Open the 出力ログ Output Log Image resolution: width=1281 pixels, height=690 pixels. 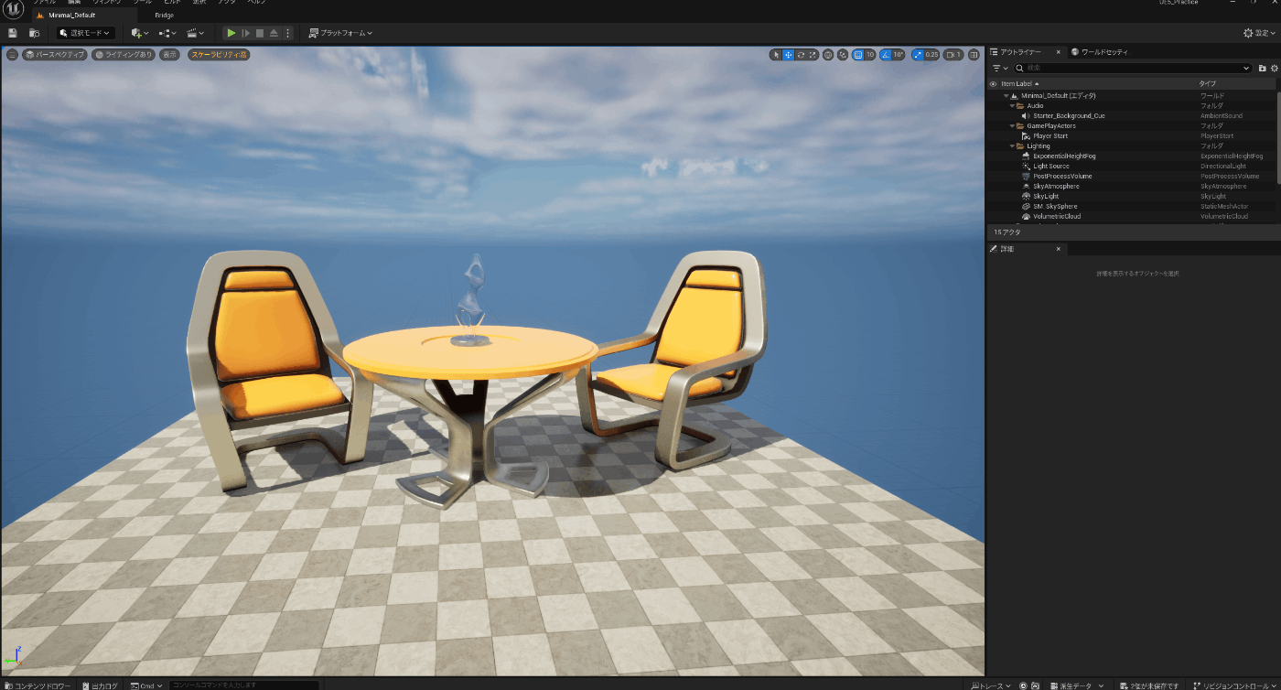point(100,685)
